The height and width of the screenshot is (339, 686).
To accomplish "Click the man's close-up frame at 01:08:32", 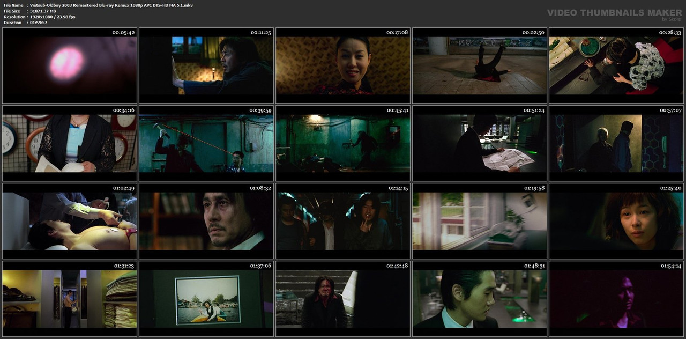I will click(x=206, y=221).
